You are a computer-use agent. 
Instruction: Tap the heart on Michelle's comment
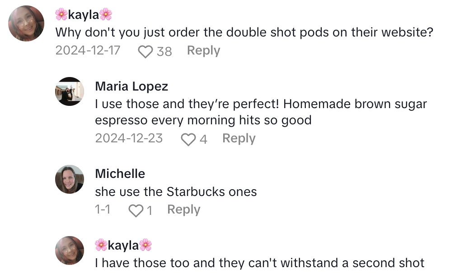click(136, 210)
